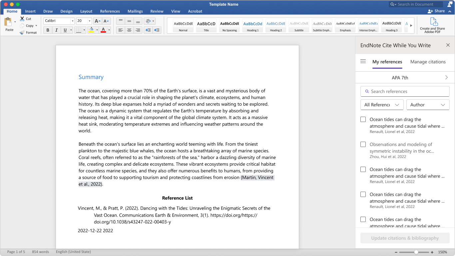Center the paragraph
455x256 pixels.
click(x=129, y=30)
